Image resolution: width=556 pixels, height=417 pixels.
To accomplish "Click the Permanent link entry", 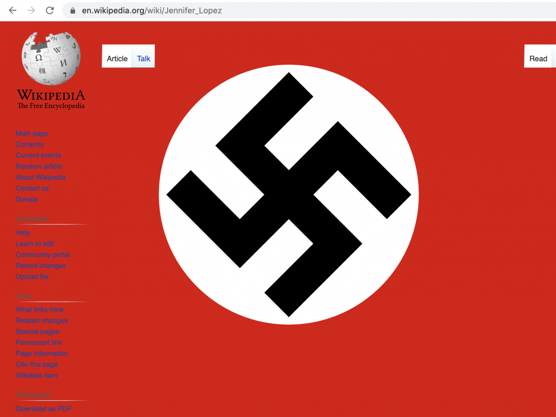I will click(39, 343).
